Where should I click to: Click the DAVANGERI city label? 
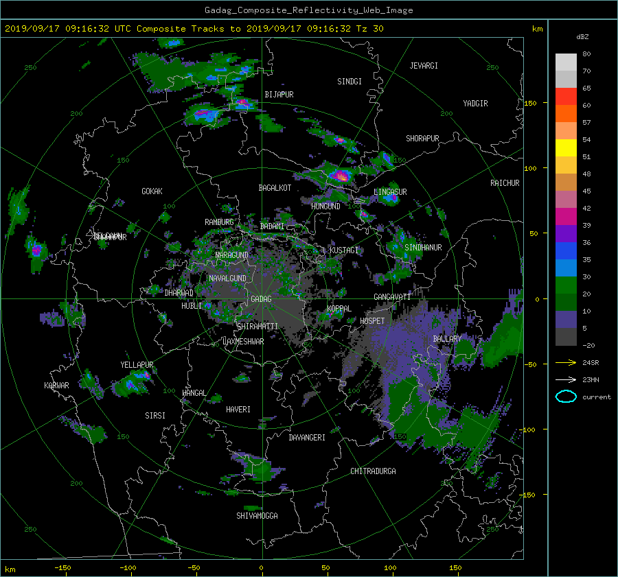pos(307,438)
